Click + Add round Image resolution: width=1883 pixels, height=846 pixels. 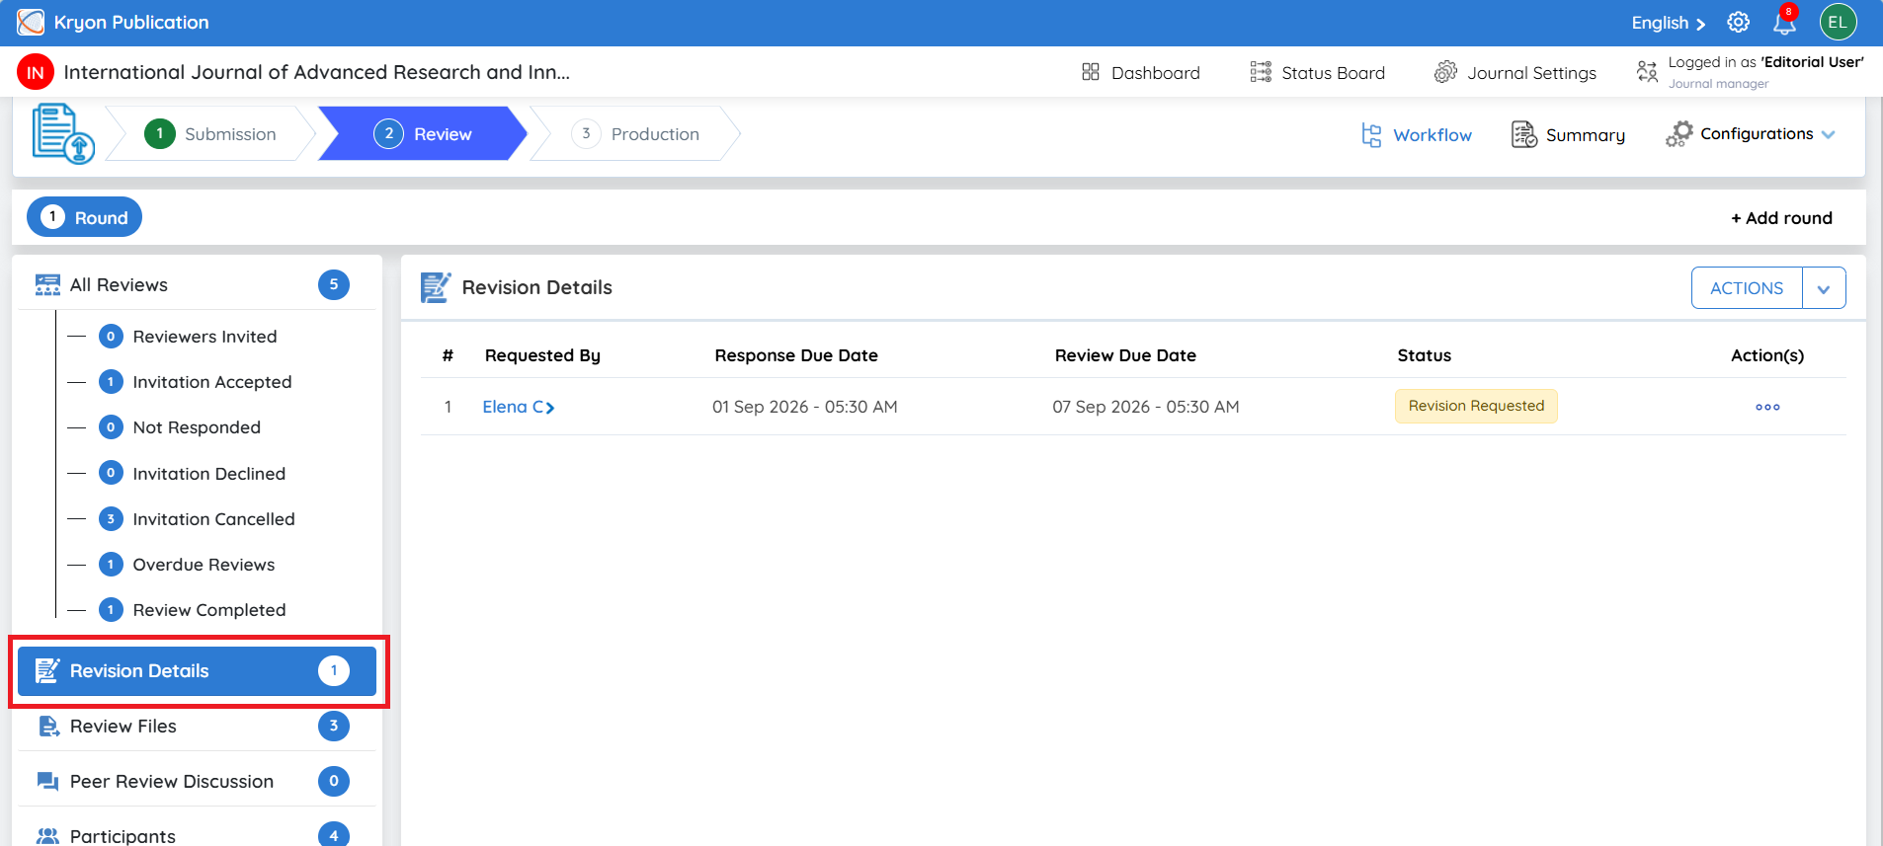click(x=1781, y=218)
